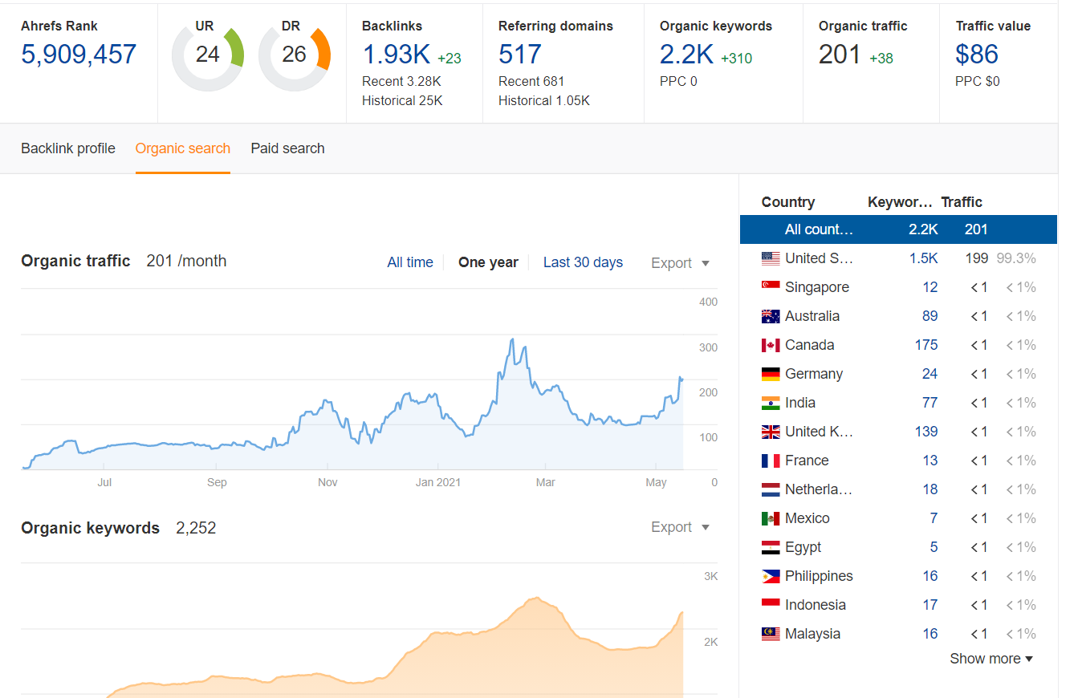The height and width of the screenshot is (698, 1078).
Task: Open the 1.93K backlinks count link
Action: coord(396,55)
